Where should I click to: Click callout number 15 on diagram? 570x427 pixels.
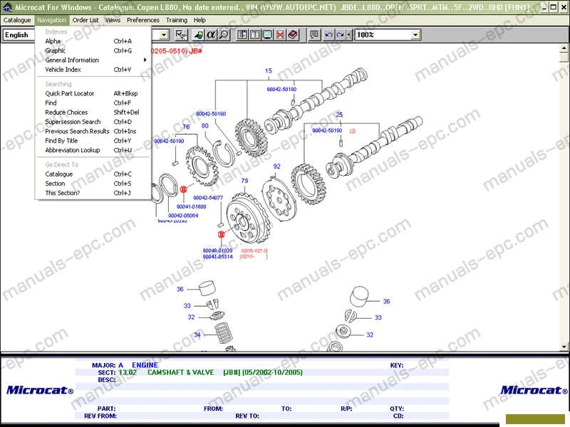click(269, 70)
